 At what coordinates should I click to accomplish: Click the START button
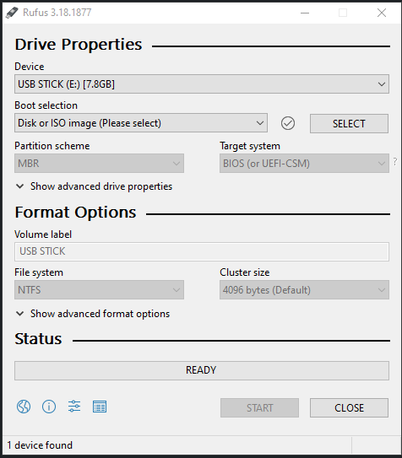click(x=259, y=407)
